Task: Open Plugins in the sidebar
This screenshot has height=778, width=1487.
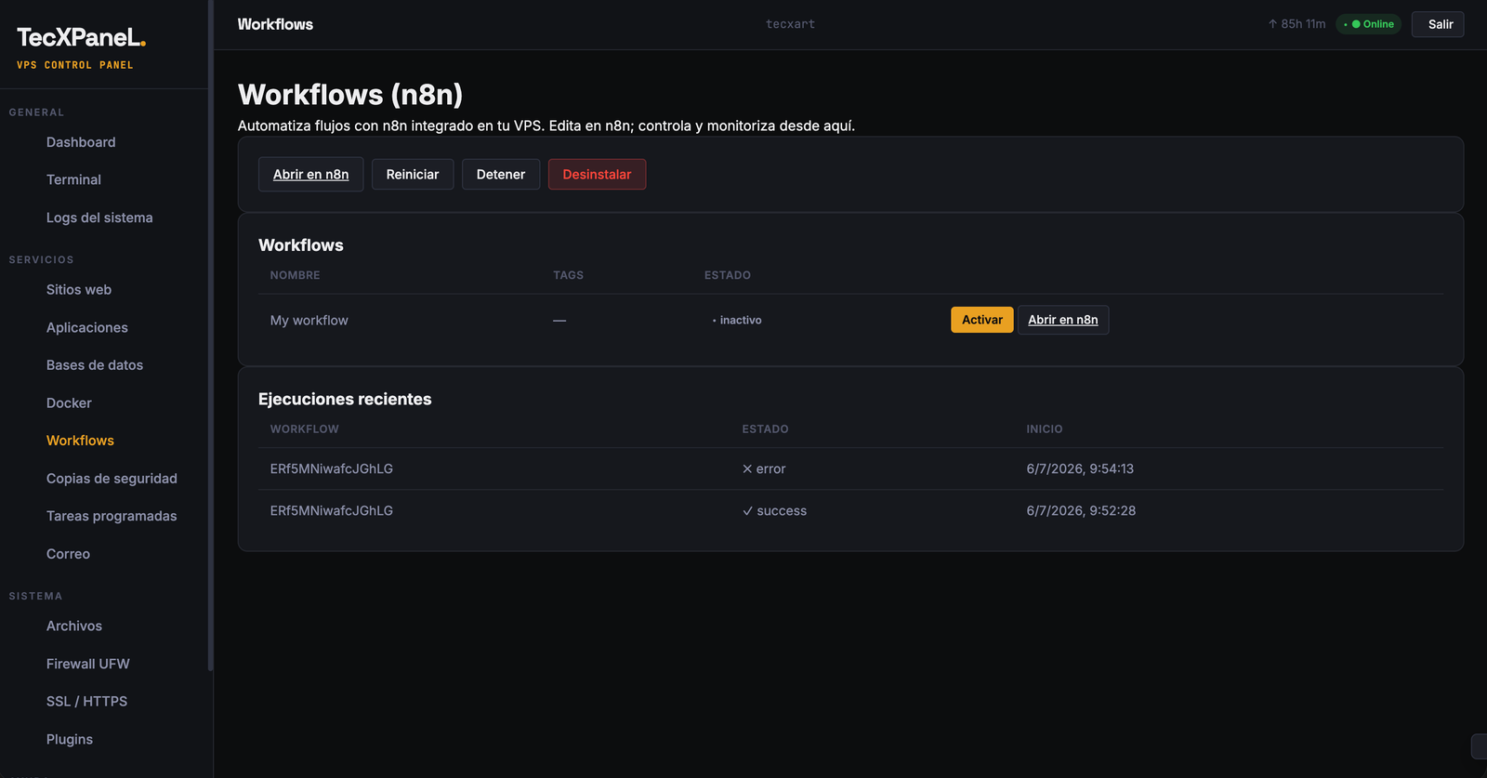Action: (70, 739)
